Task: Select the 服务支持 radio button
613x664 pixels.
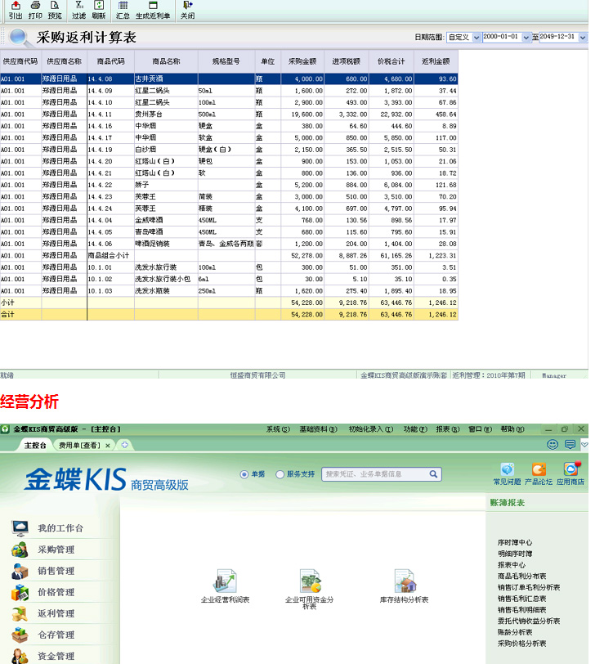Action: pos(280,474)
